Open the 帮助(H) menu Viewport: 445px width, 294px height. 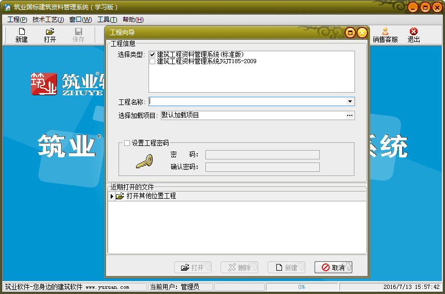[133, 20]
